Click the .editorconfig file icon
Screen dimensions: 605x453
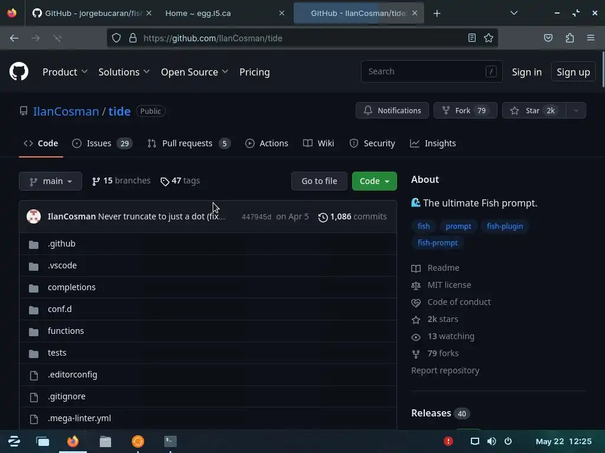(34, 375)
